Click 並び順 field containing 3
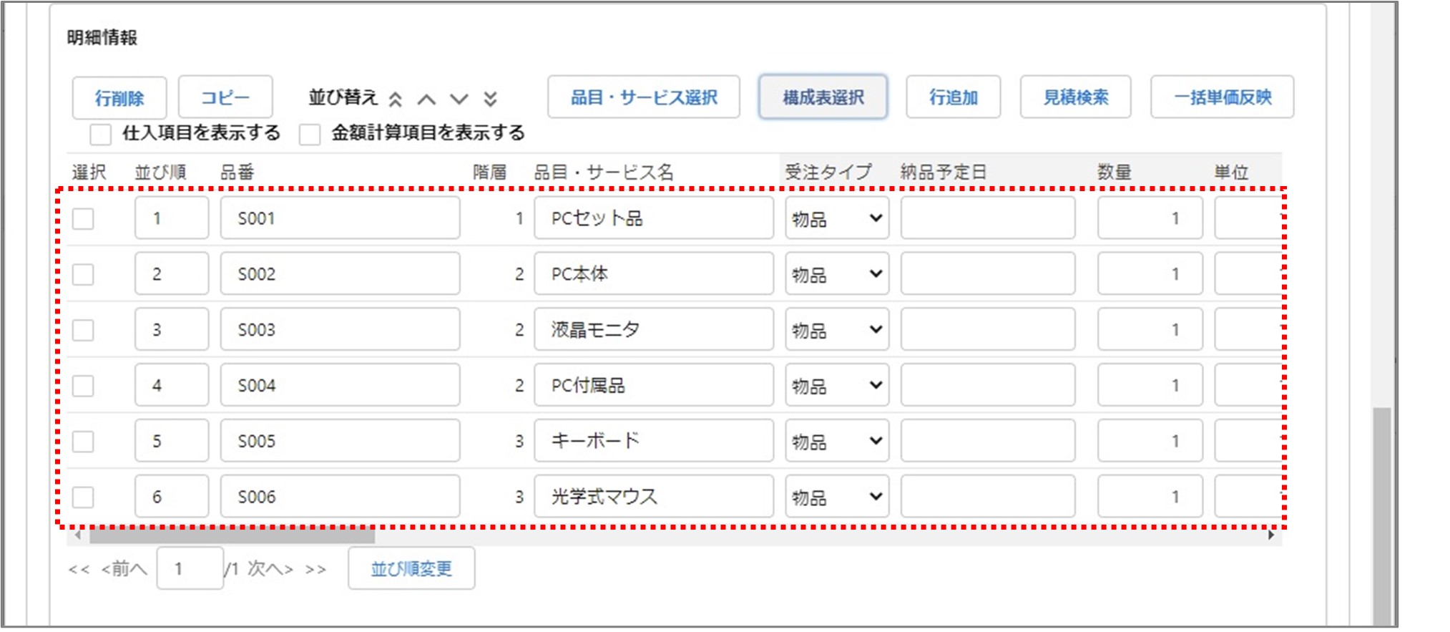The height and width of the screenshot is (632, 1450). click(172, 330)
